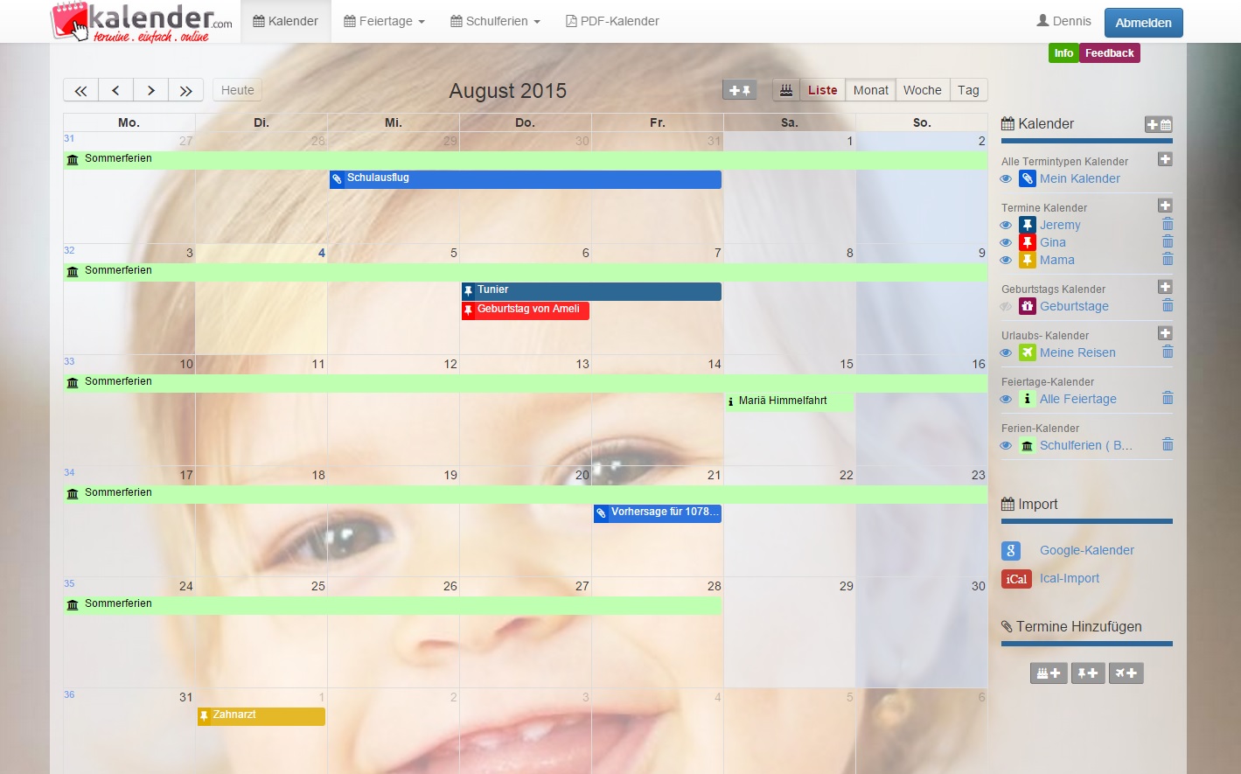This screenshot has height=774, width=1241.
Task: Jump to today with the Heute button
Action: tap(236, 89)
